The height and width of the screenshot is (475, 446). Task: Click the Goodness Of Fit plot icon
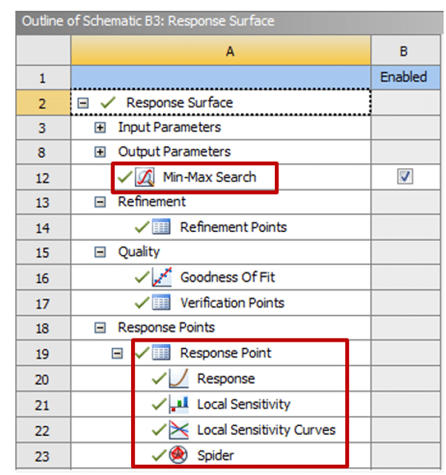pos(162,278)
